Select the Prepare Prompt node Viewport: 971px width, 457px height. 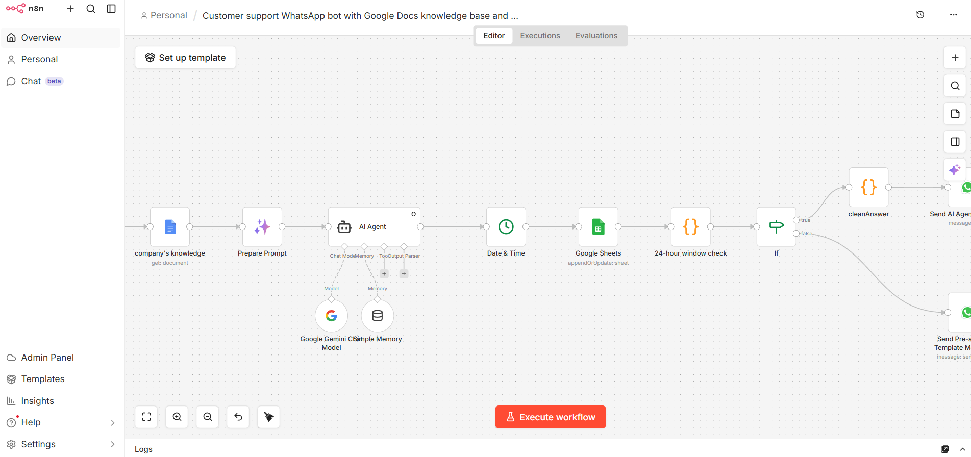tap(262, 226)
